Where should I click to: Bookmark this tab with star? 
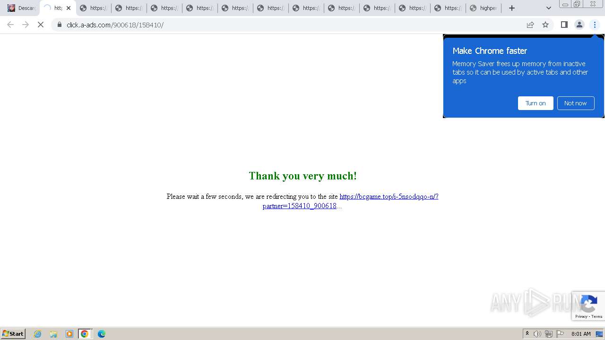click(x=545, y=25)
